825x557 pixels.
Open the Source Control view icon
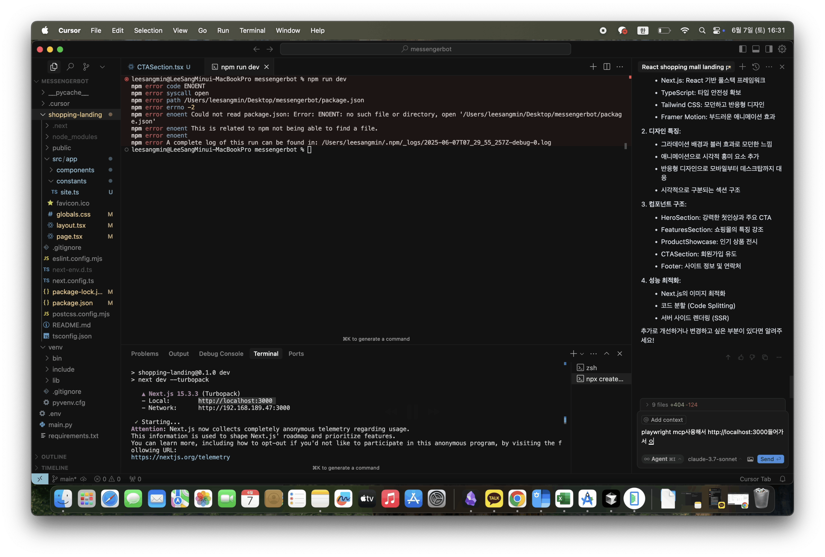click(x=86, y=67)
